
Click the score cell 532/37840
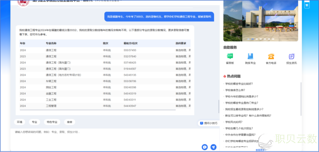(130, 56)
